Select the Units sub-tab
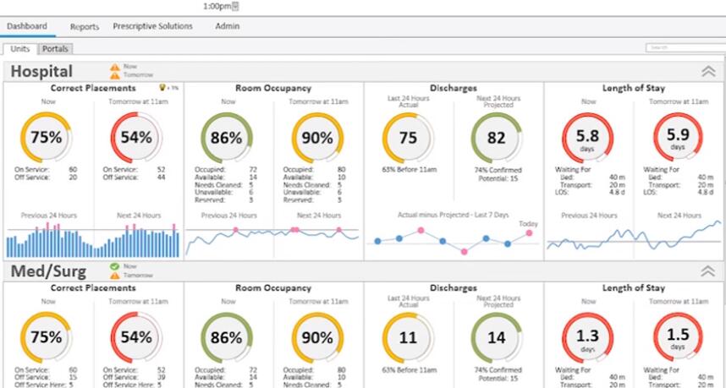Viewport: 726px width, 388px height. 20,48
